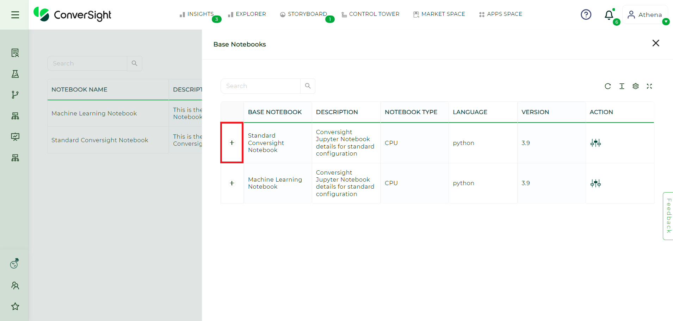Click Standard Conversight Notebook name in Base Notebooks
This screenshot has height=321, width=673.
tap(266, 143)
